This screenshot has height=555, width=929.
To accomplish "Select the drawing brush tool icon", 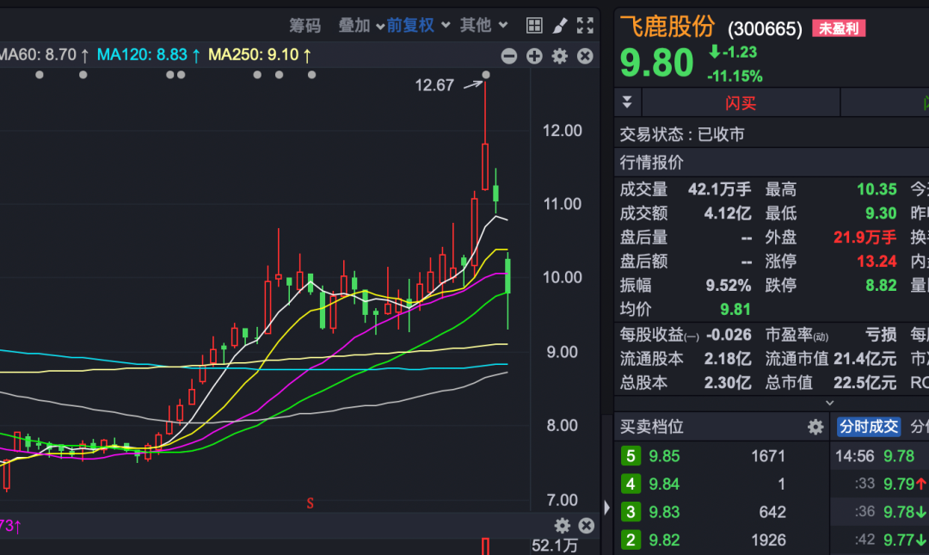I will pyautogui.click(x=559, y=26).
